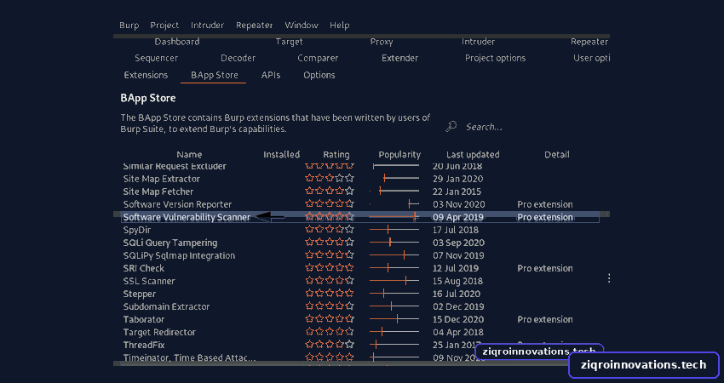724x383 pixels.
Task: Click date 03 Nov 2020
Action: 458,204
